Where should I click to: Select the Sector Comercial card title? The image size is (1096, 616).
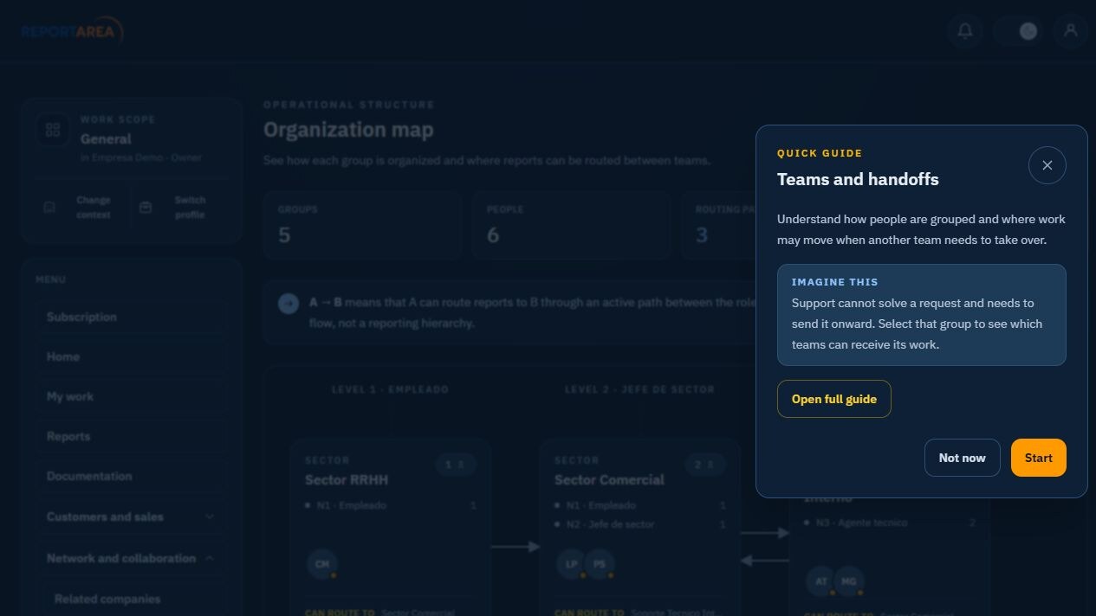point(609,480)
